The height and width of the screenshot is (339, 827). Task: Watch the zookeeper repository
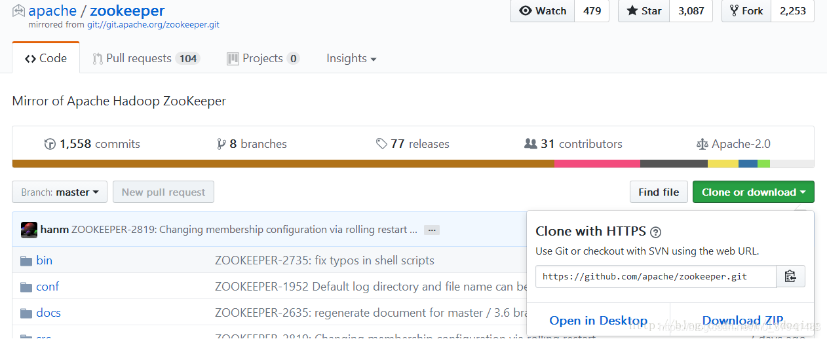[x=543, y=10]
